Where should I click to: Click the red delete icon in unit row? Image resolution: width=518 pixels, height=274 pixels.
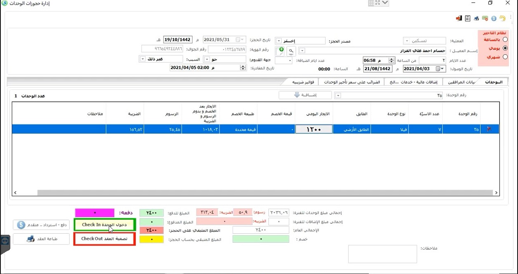point(490,129)
